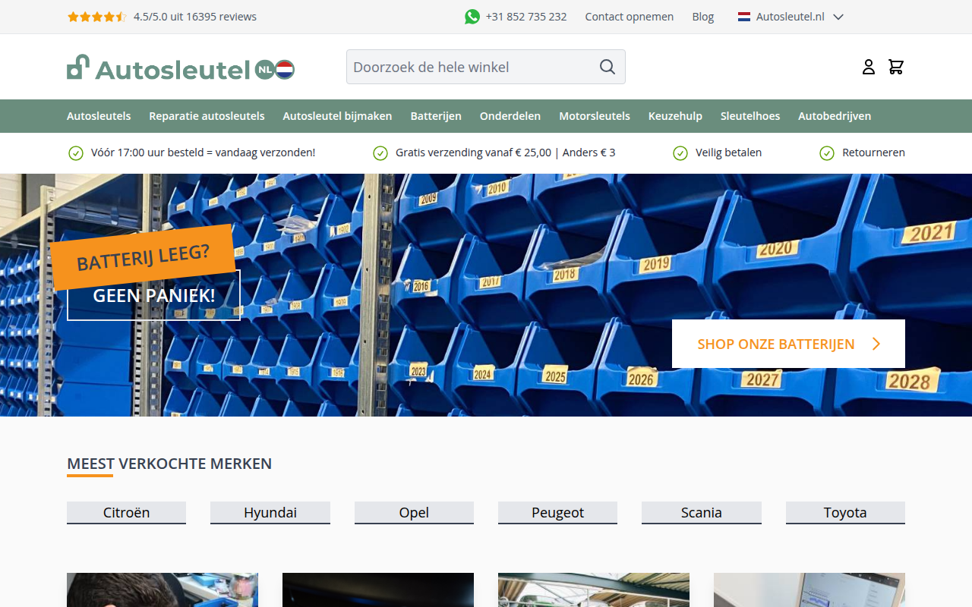Open the user account icon

click(x=869, y=67)
